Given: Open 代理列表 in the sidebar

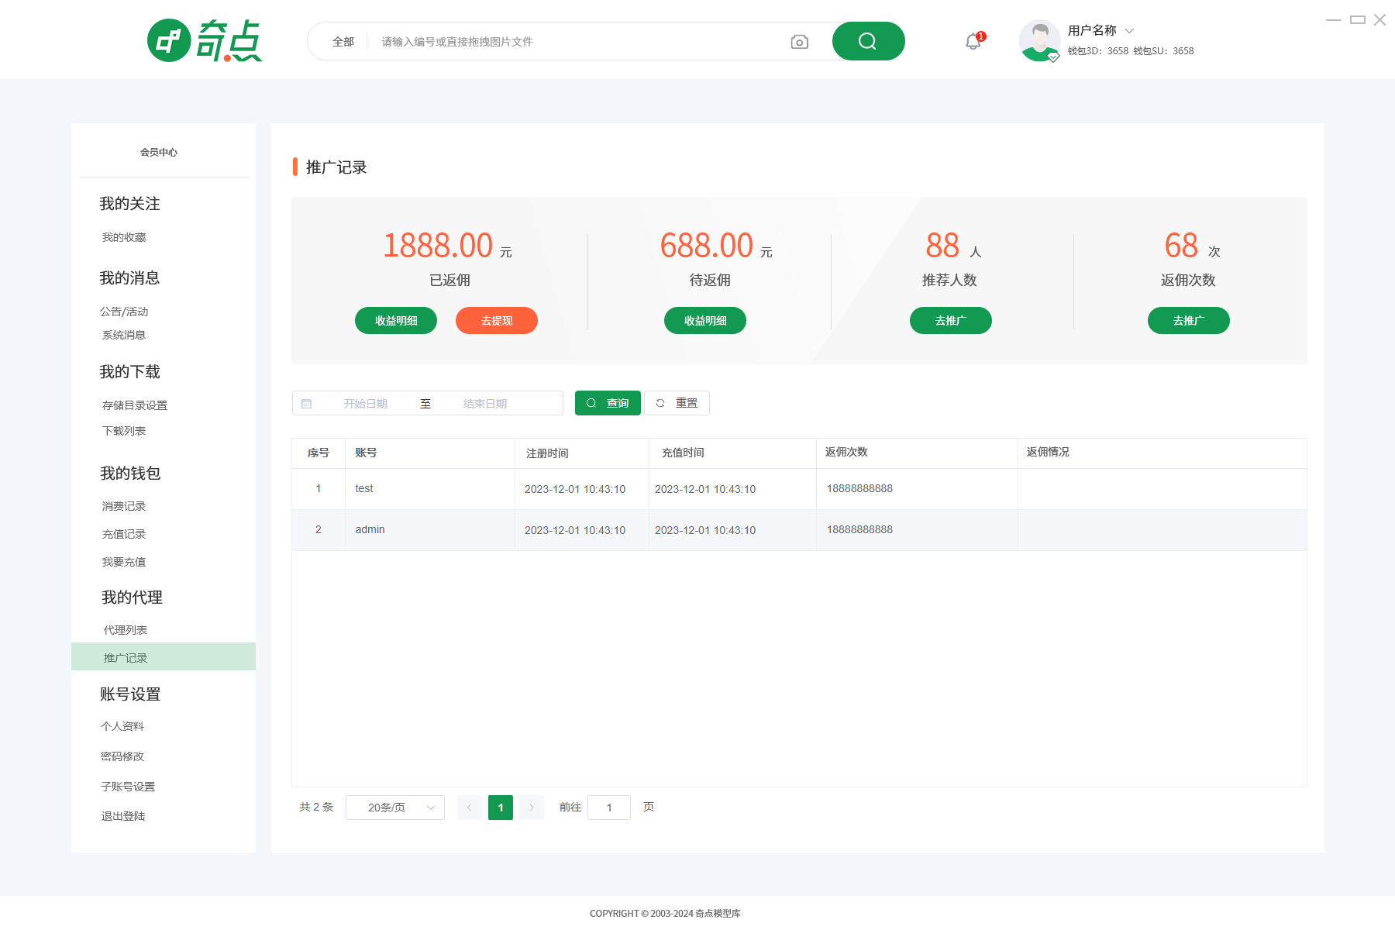Looking at the screenshot, I should click(126, 630).
